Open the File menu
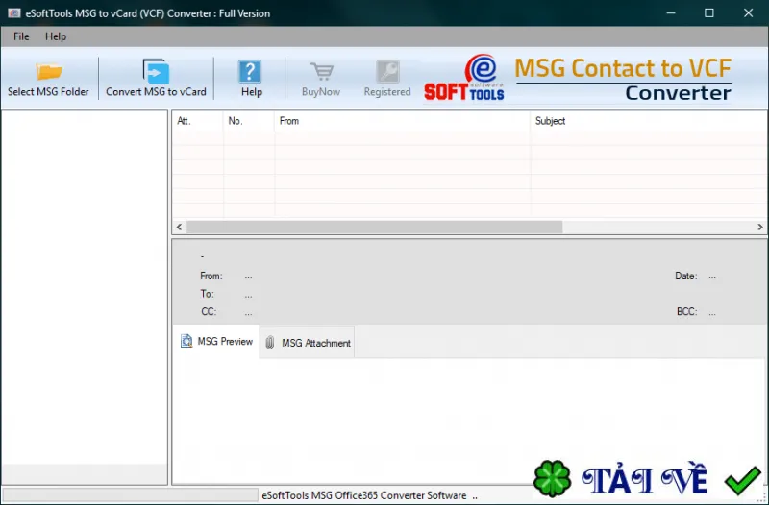Viewport: 769px width, 505px height. click(x=21, y=36)
